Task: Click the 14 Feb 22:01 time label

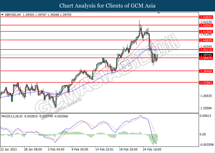Action: [104, 149]
